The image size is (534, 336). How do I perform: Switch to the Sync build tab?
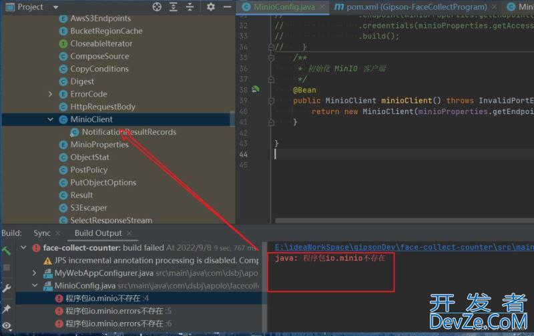pos(42,233)
